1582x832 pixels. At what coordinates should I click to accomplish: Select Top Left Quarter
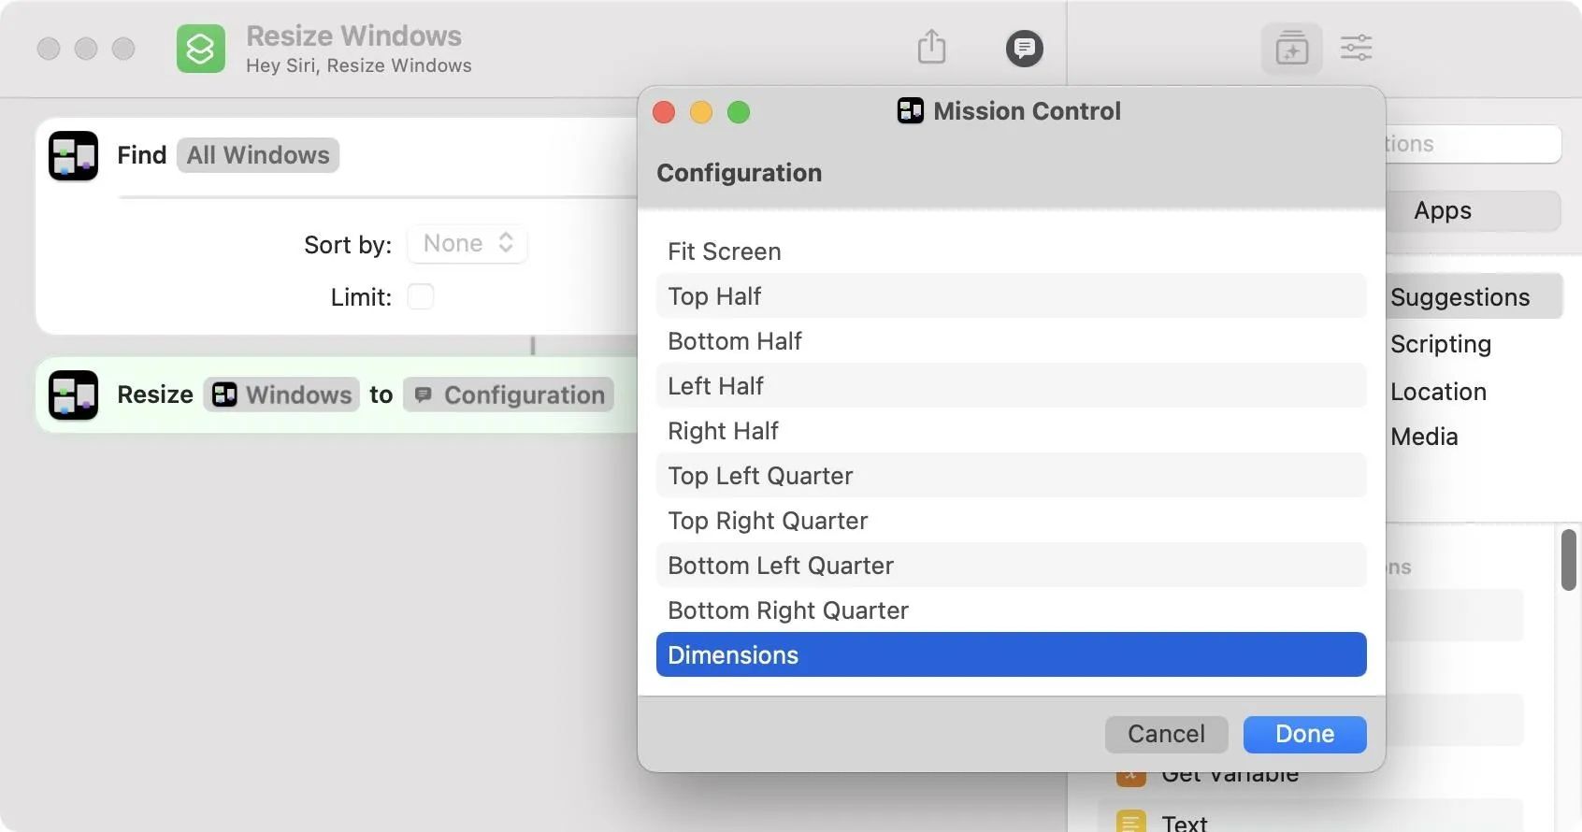[1012, 475]
